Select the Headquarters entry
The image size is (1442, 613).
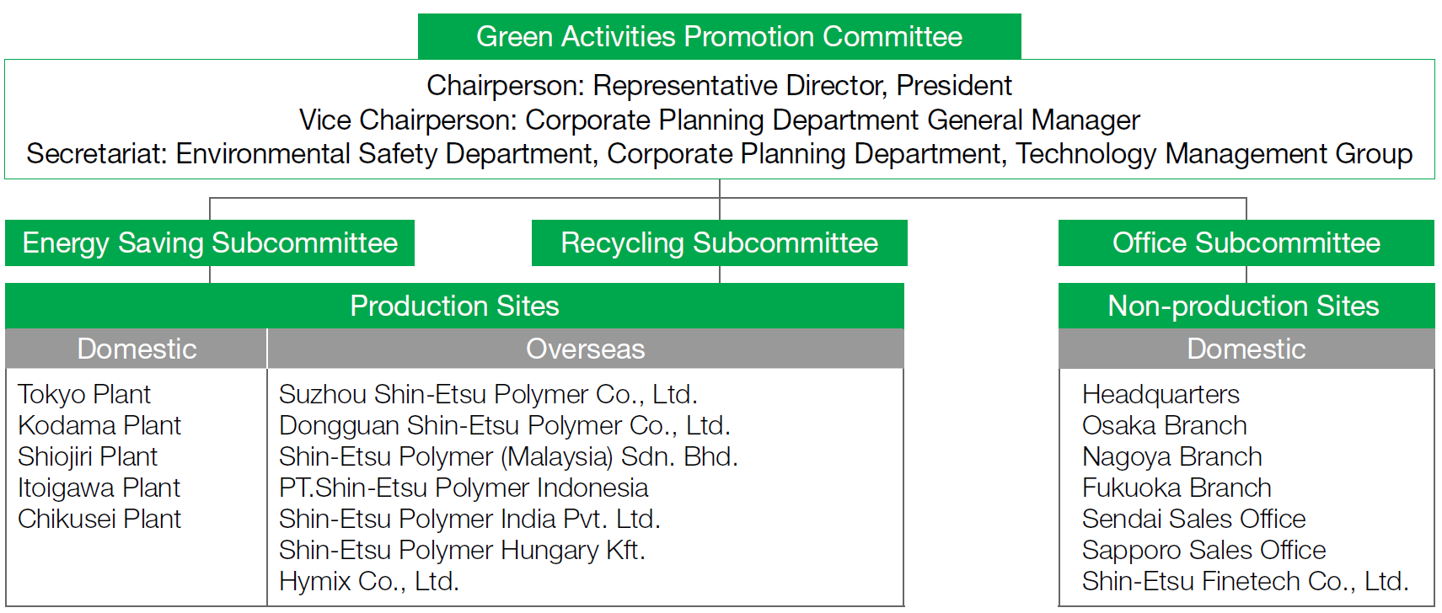pos(1161,394)
